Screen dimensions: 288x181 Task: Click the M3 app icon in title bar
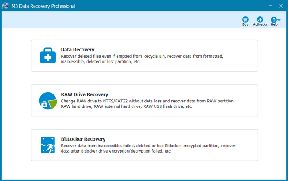coord(6,6)
